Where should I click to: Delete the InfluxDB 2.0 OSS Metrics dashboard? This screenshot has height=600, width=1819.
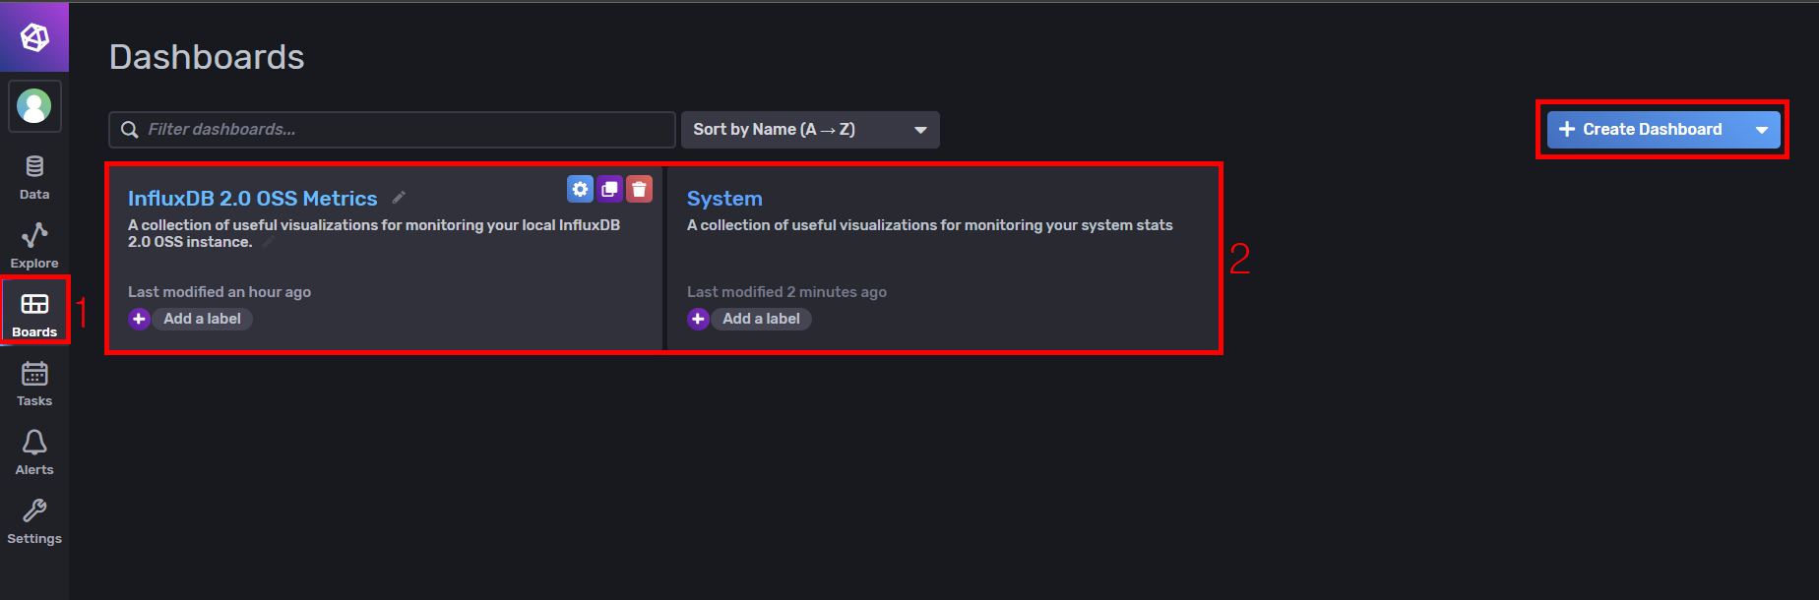point(639,189)
